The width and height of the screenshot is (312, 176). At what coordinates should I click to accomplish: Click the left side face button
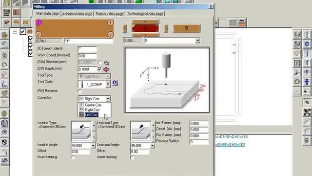pyautogui.click(x=125, y=28)
